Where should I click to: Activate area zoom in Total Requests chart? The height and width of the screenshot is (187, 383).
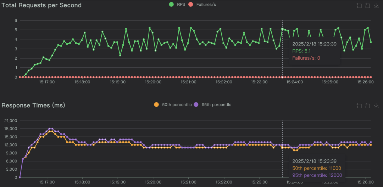click(x=359, y=6)
